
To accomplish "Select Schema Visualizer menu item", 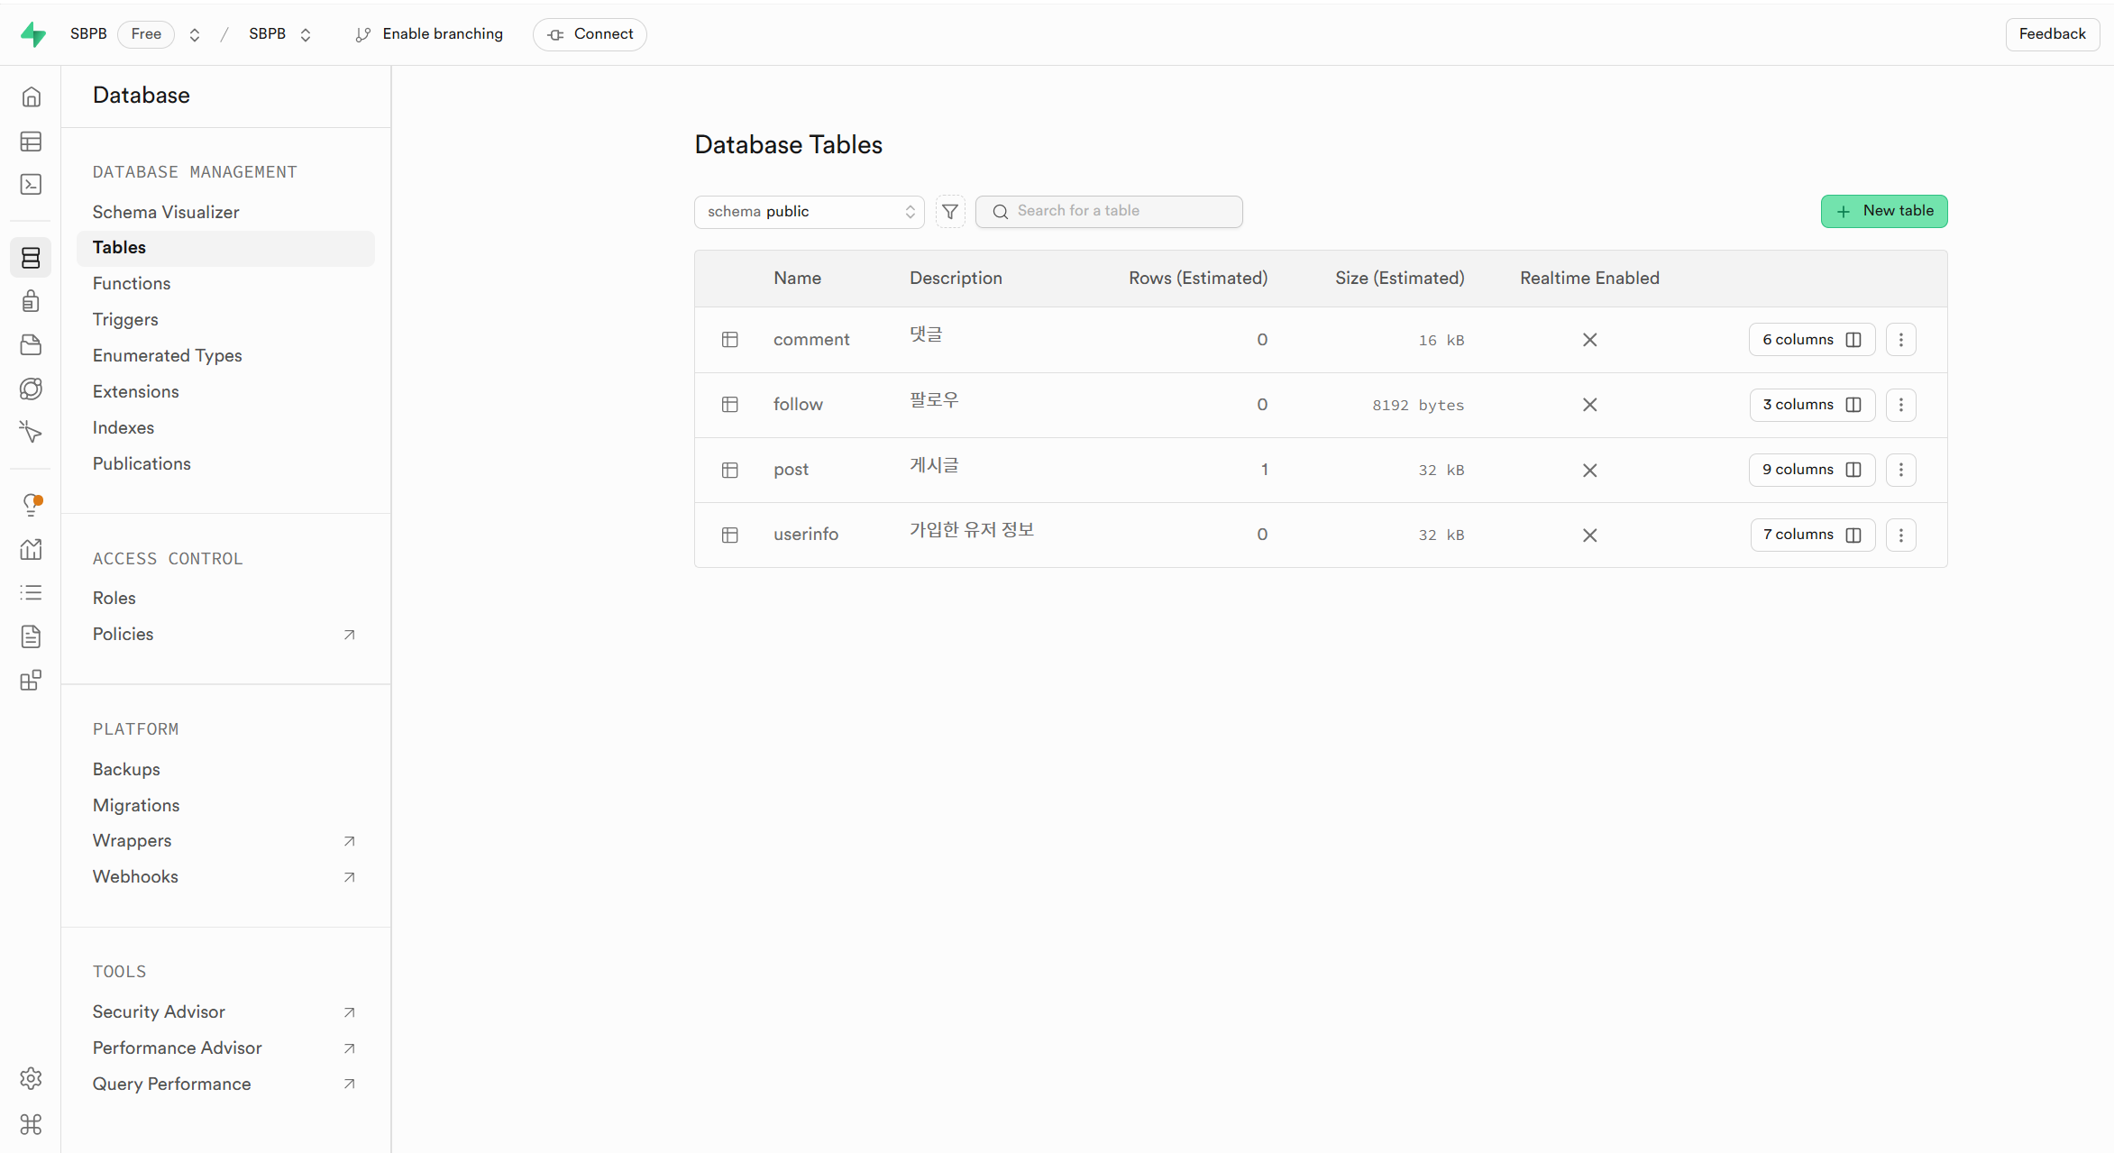I will pyautogui.click(x=166, y=212).
